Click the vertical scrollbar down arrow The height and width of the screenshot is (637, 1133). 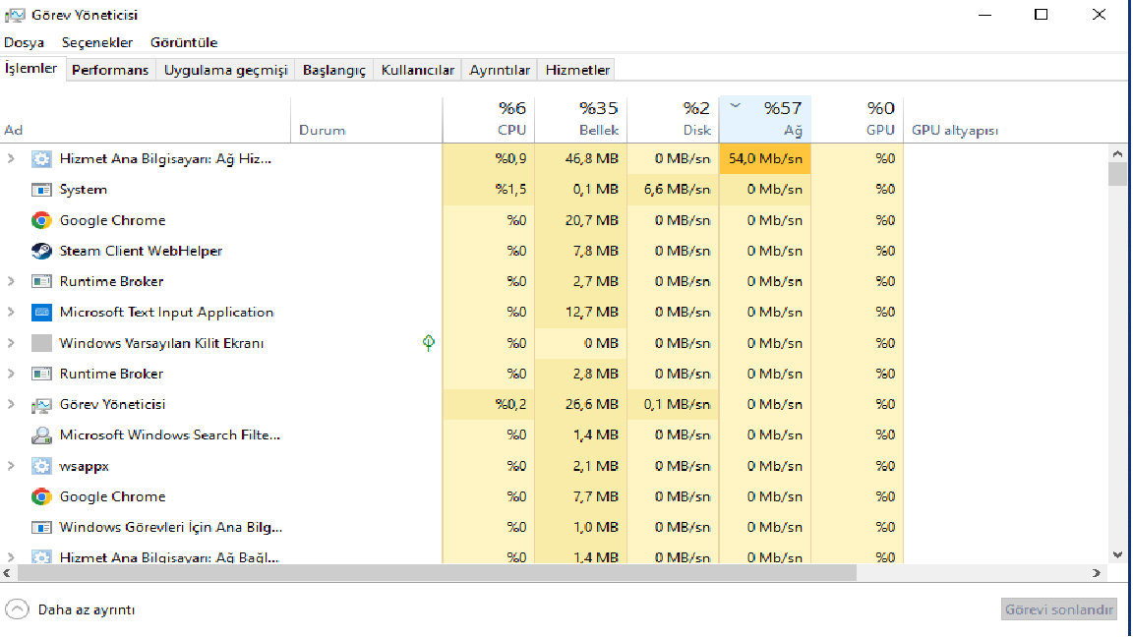click(1117, 555)
